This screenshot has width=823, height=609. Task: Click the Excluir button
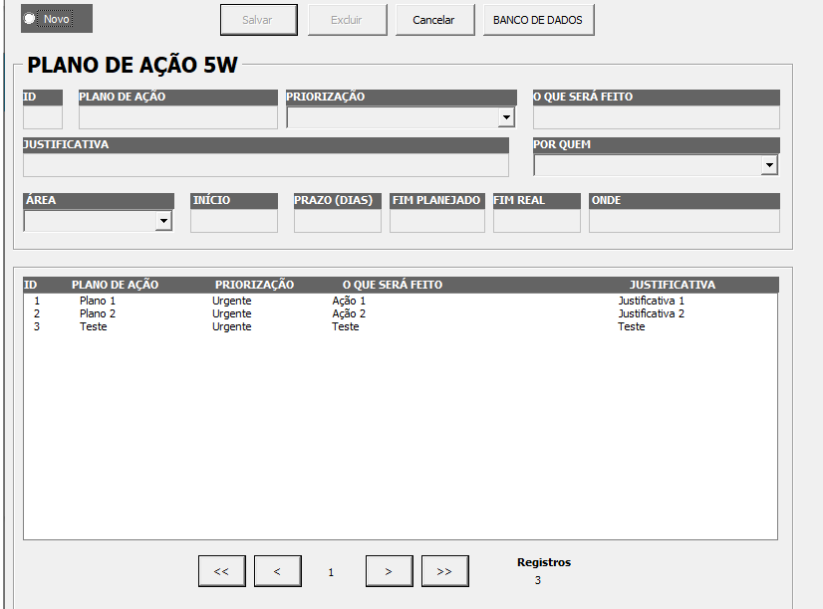point(346,20)
